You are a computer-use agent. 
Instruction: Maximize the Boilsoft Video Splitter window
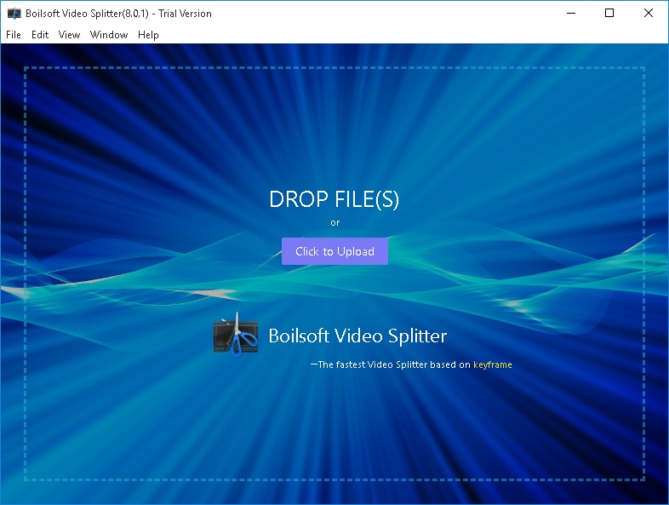tap(609, 14)
